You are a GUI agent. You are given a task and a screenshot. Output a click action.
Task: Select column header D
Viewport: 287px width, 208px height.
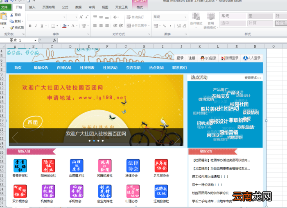click(70, 47)
